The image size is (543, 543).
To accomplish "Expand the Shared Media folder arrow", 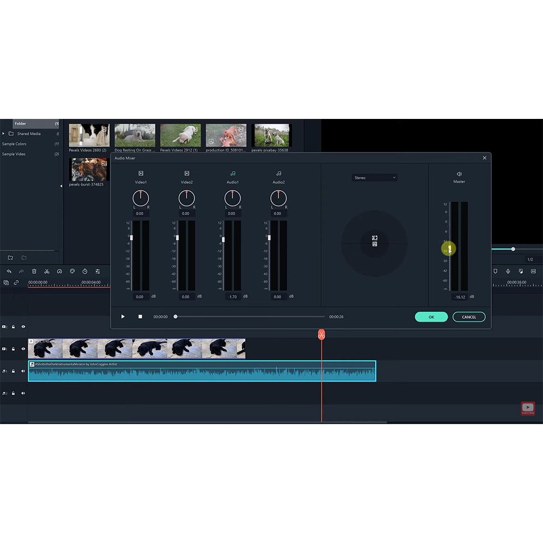I will coord(3,134).
